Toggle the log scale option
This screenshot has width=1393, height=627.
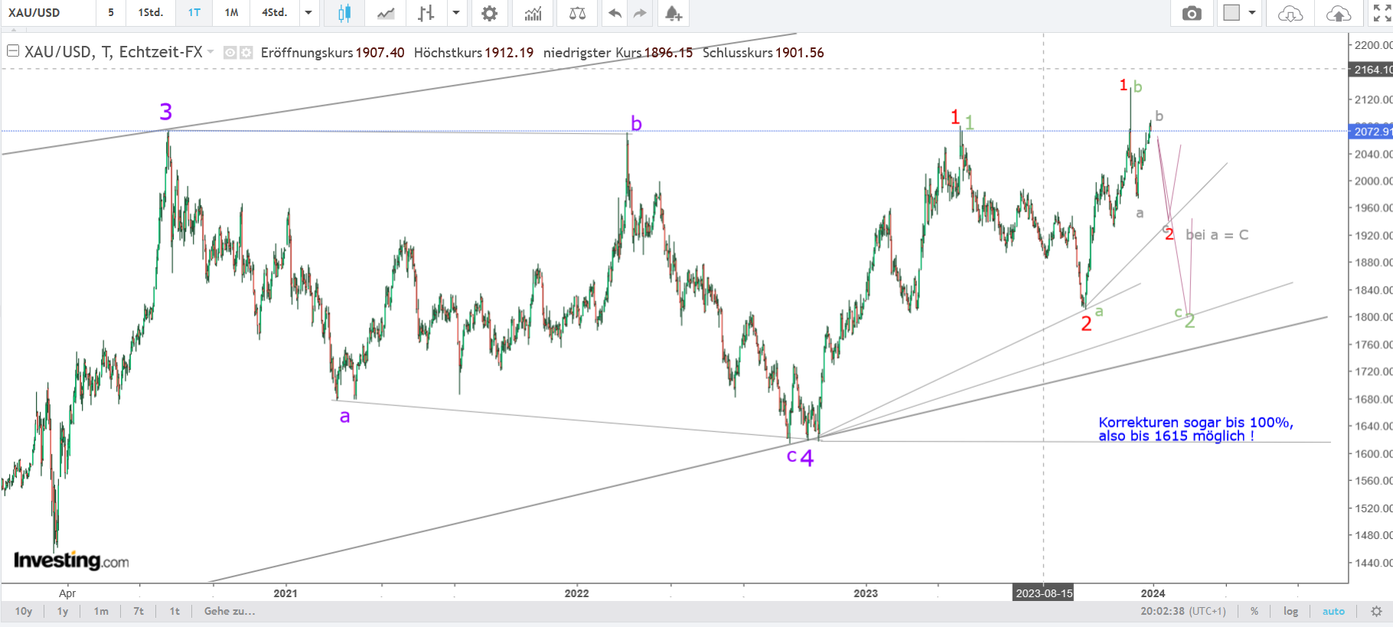coord(1290,611)
